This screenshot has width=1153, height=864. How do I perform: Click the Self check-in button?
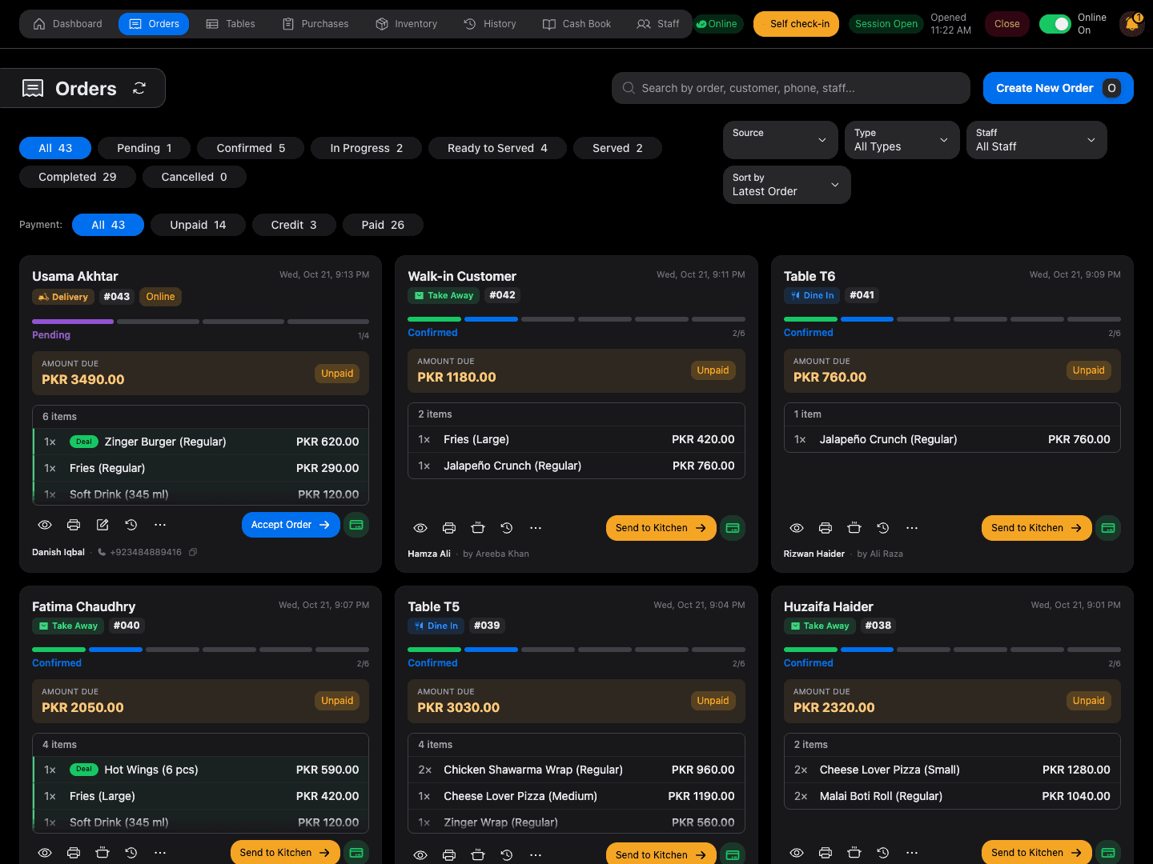[797, 24]
